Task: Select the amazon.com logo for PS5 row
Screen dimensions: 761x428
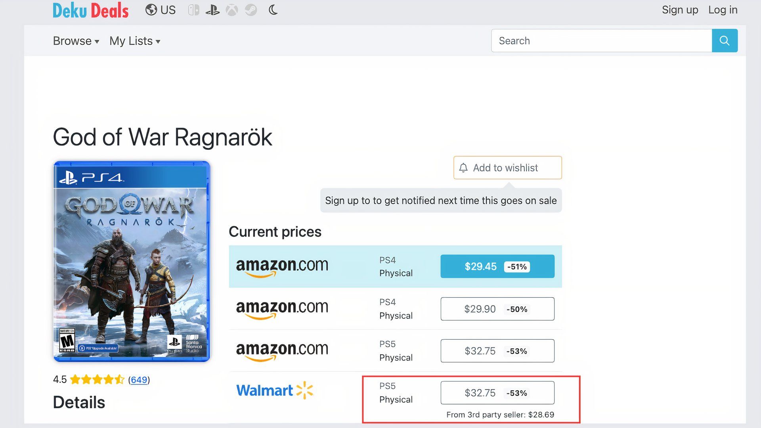Action: [x=282, y=352]
